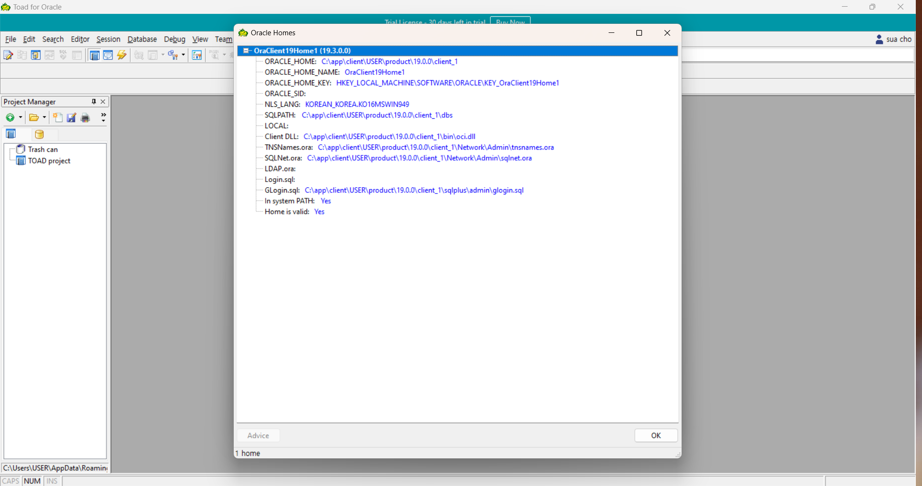Image resolution: width=922 pixels, height=486 pixels.
Task: Click the lightning bolt Automation icon
Action: point(122,55)
